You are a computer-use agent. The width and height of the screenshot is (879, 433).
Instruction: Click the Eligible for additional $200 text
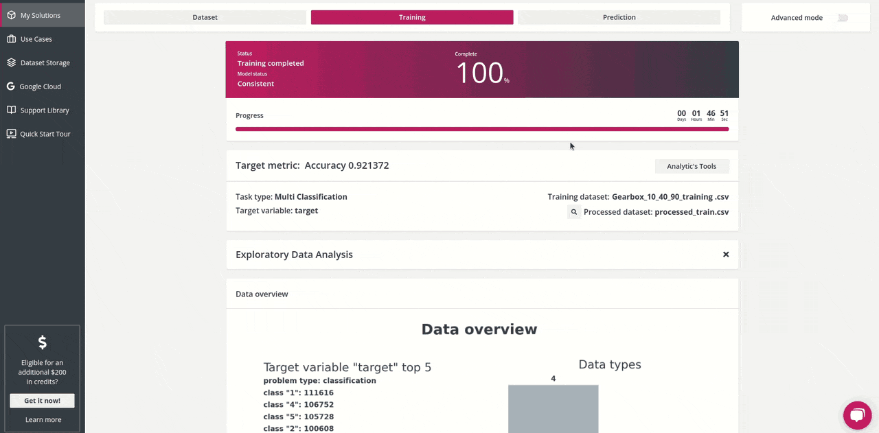pyautogui.click(x=43, y=372)
